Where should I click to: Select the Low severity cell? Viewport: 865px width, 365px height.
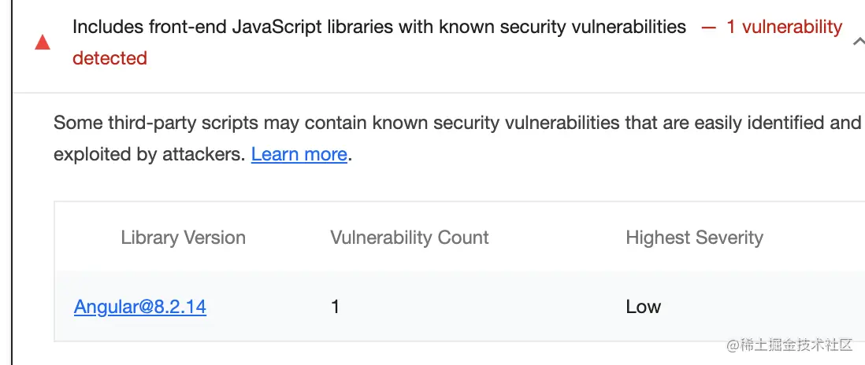coord(643,307)
